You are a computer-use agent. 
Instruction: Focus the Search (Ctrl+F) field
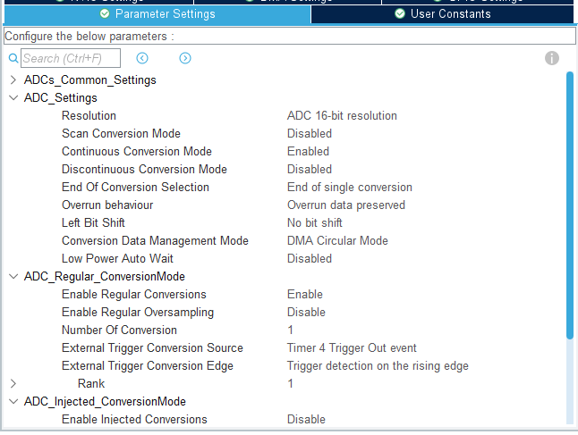click(71, 58)
